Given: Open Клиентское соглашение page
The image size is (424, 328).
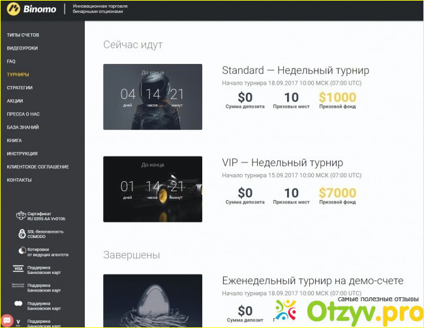Looking at the screenshot, I should pos(37,167).
